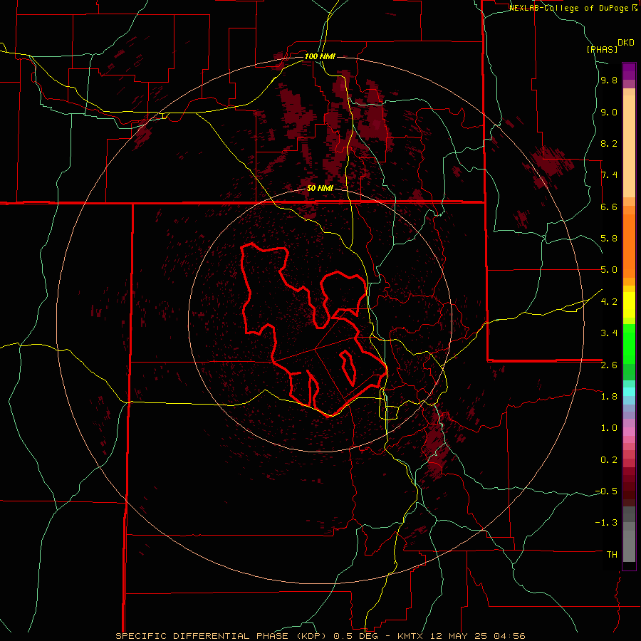Select the -0.5 scale value

pos(606,491)
